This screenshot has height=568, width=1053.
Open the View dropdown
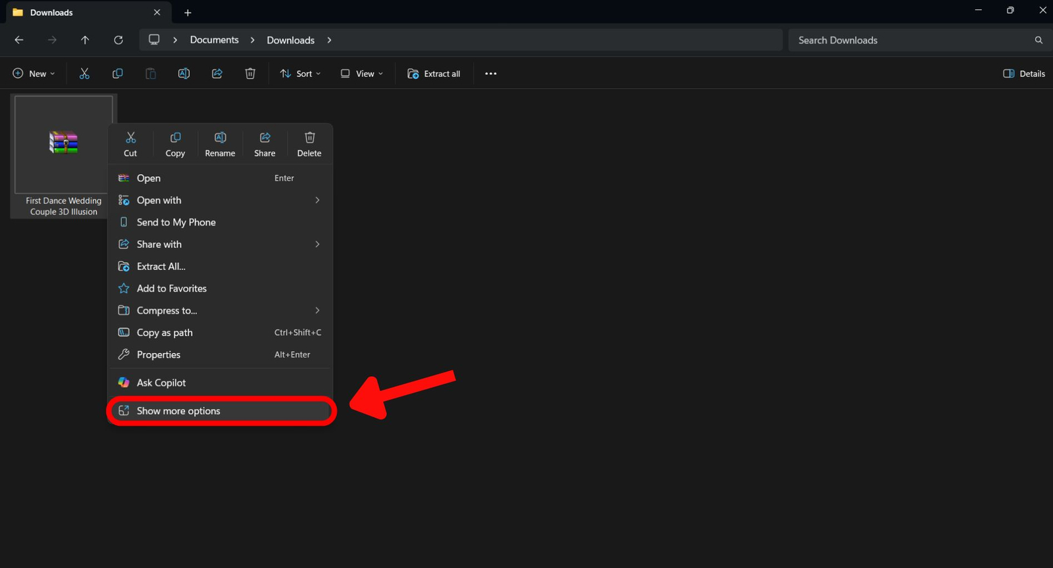click(x=362, y=74)
